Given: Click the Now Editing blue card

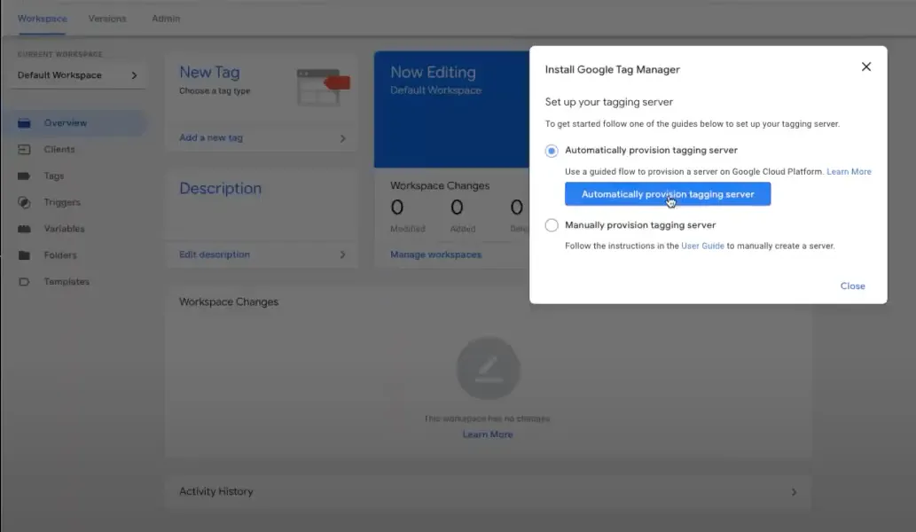Looking at the screenshot, I should click(x=451, y=109).
